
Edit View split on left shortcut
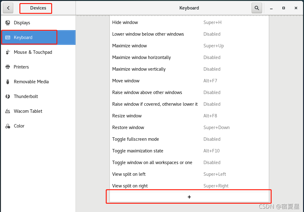click(x=189, y=174)
